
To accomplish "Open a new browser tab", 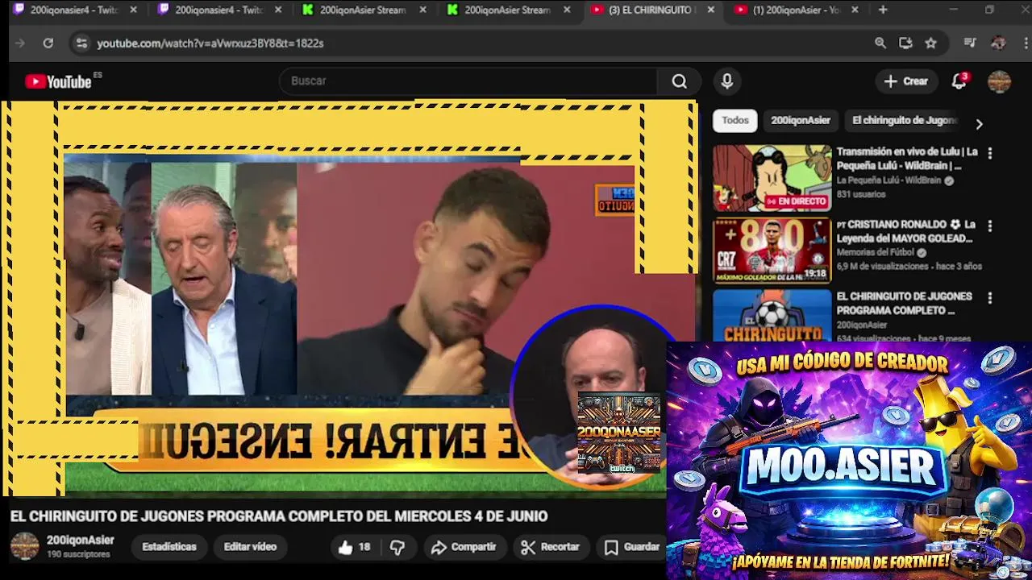I will pyautogui.click(x=883, y=10).
